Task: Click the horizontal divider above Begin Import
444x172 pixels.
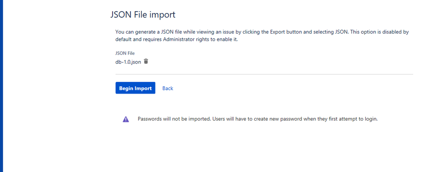Action: (x=264, y=74)
